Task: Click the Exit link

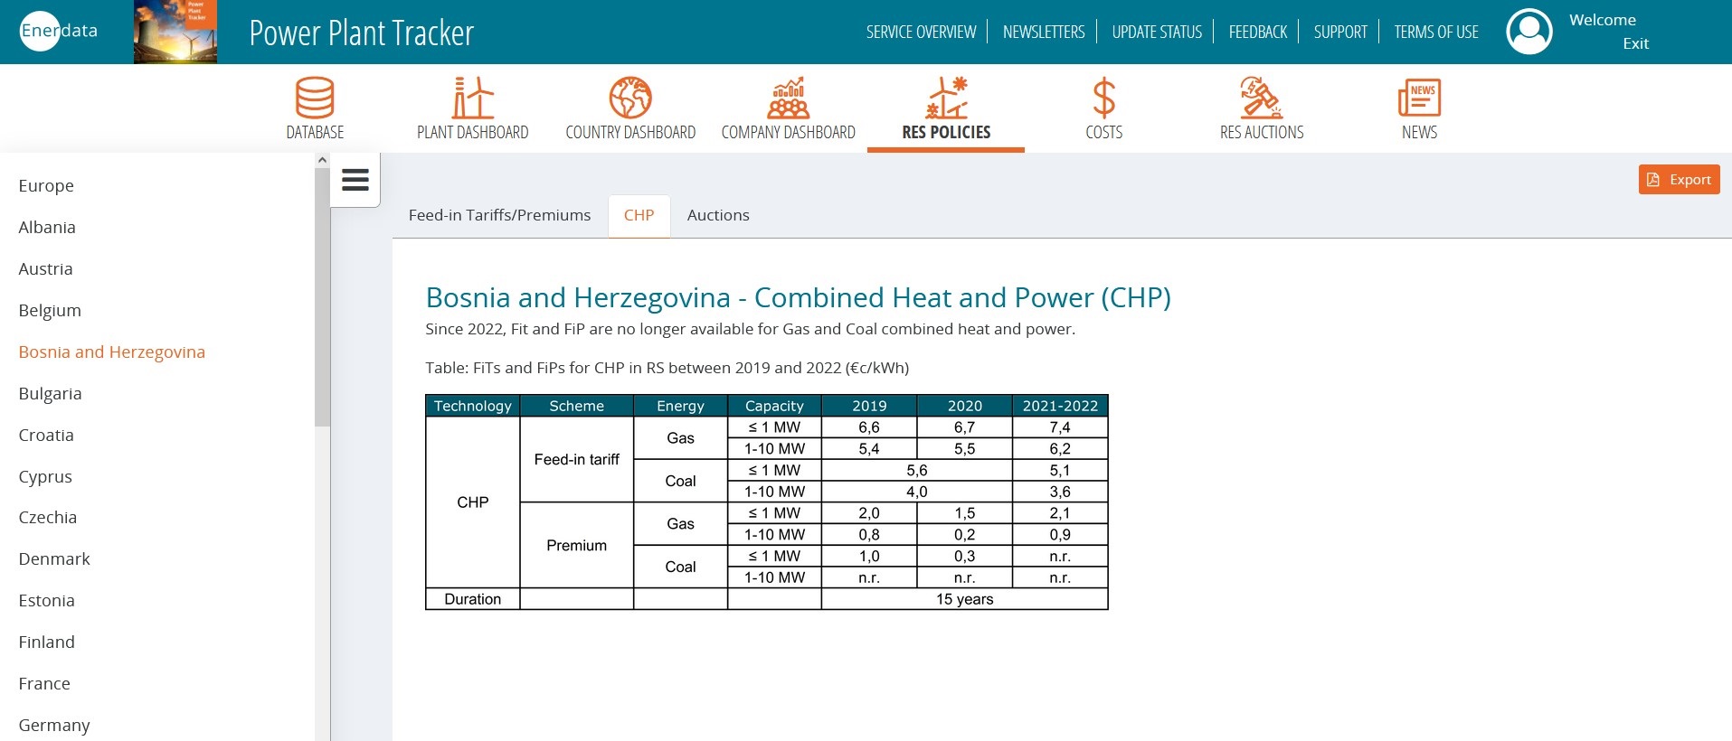Action: (x=1635, y=43)
